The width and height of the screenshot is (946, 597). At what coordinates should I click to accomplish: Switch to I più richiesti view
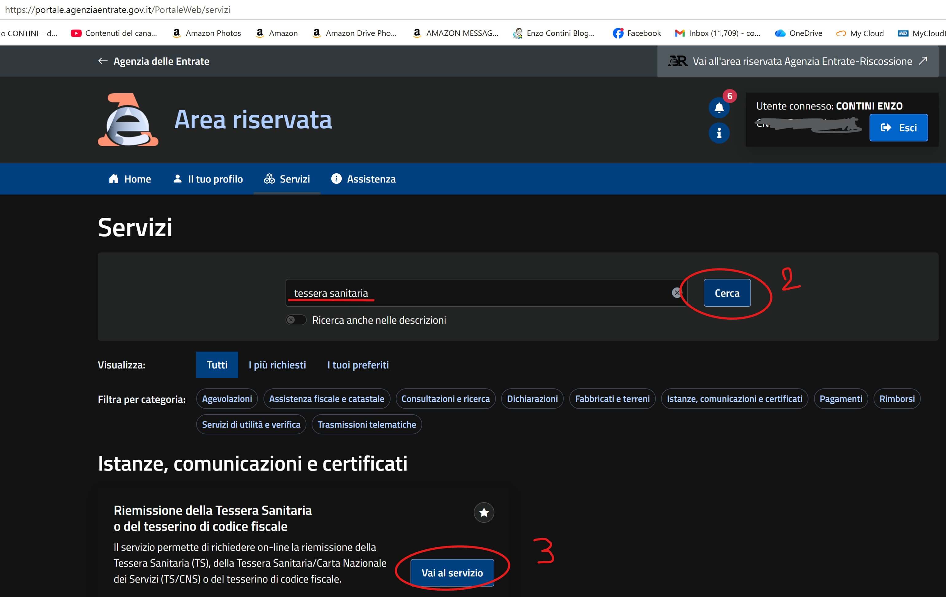click(x=277, y=365)
